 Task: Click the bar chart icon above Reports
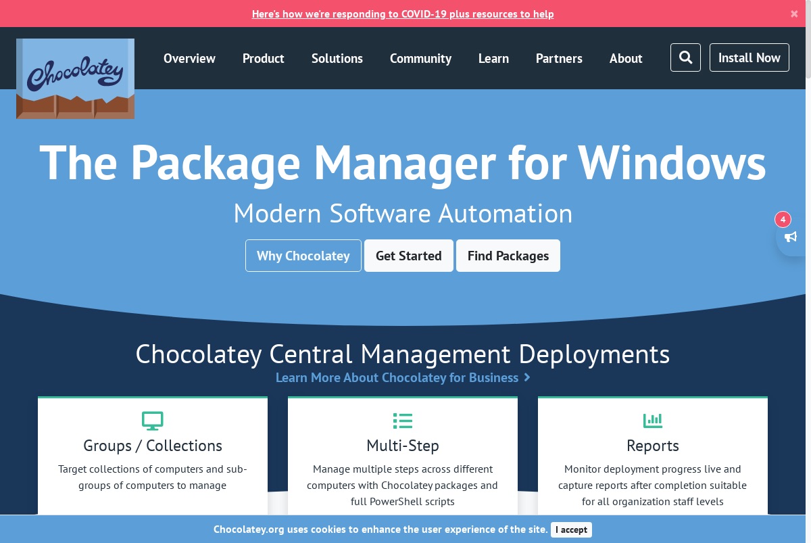653,421
